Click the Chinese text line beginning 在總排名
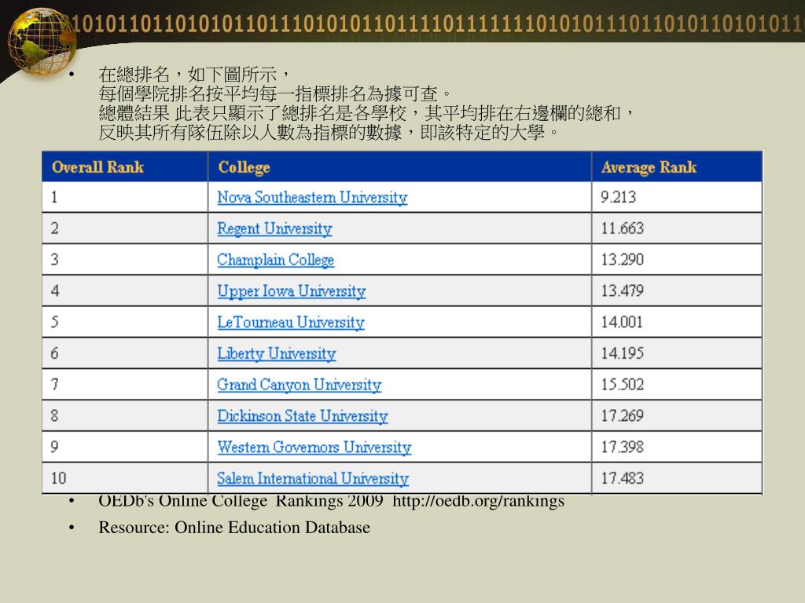 point(196,75)
